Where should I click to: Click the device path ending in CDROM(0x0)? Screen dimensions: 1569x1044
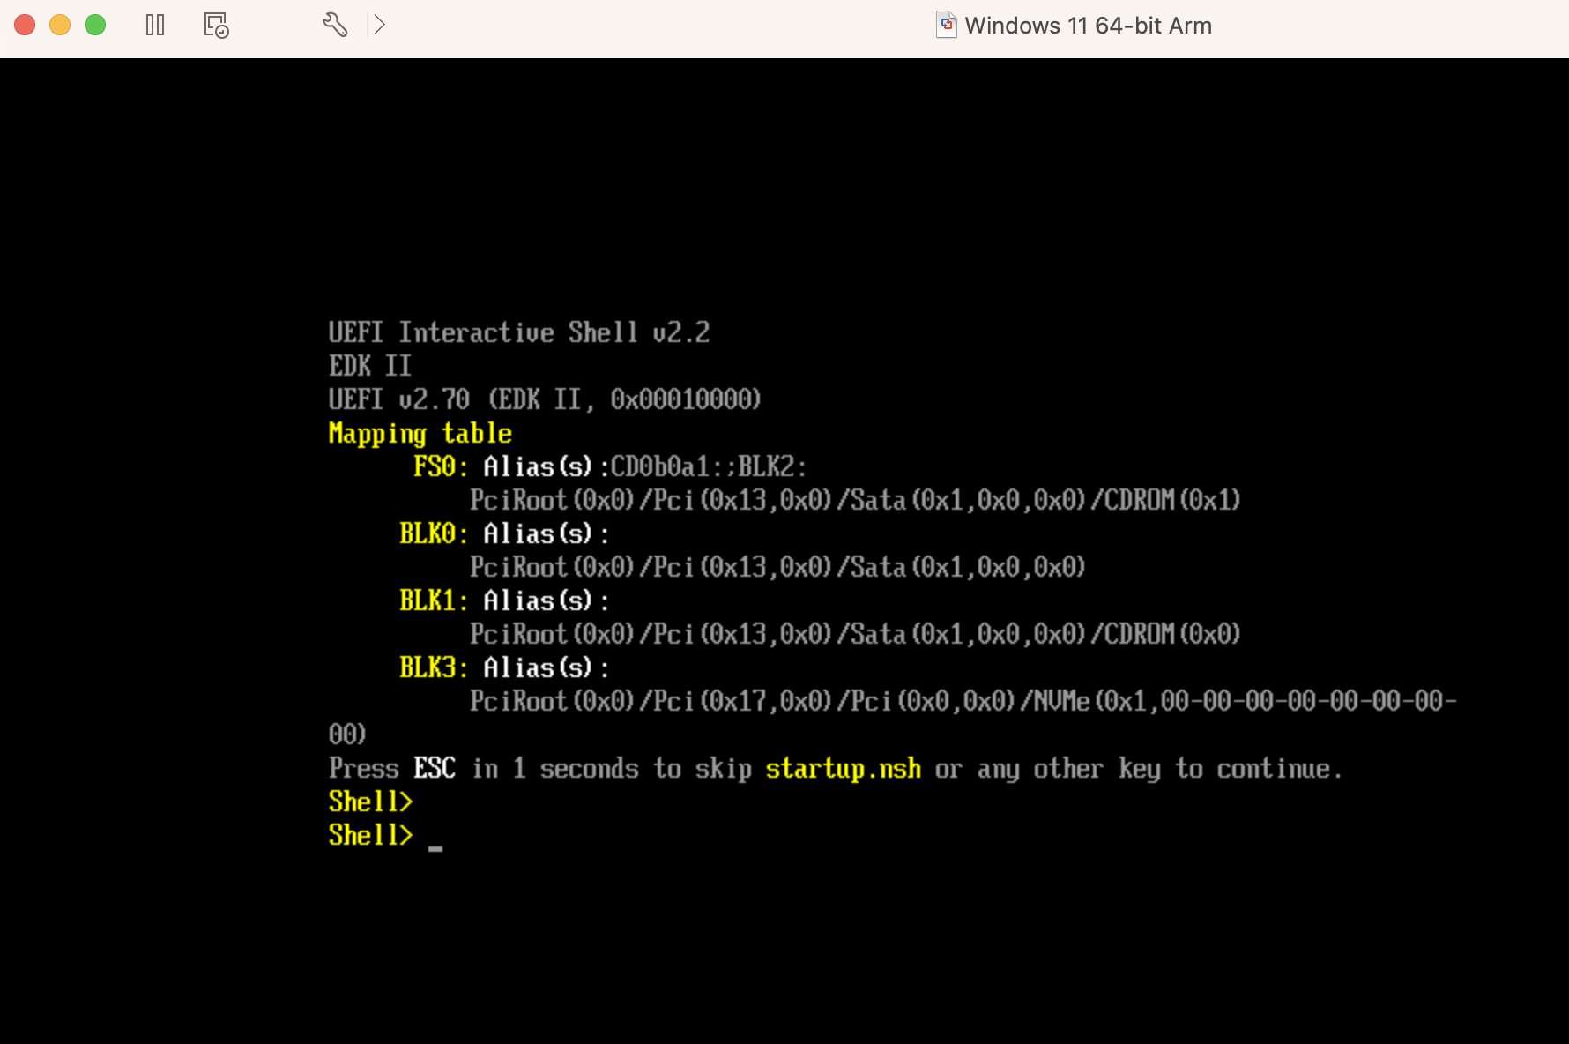tap(855, 634)
